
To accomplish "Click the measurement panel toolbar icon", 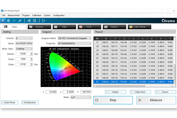I will [3, 21].
